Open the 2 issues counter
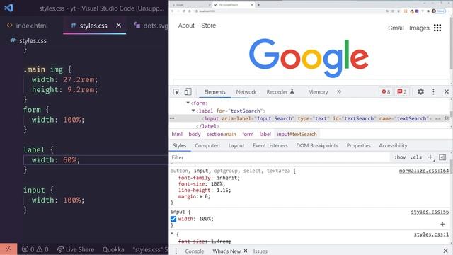The width and height of the screenshot is (453, 255). click(x=402, y=91)
